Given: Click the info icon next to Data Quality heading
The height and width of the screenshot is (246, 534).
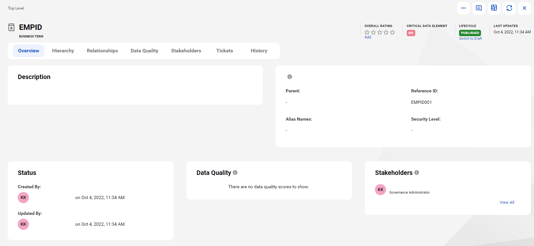Looking at the screenshot, I should pyautogui.click(x=235, y=172).
